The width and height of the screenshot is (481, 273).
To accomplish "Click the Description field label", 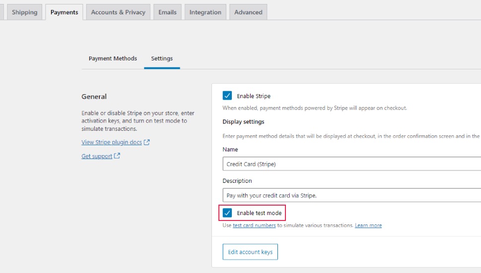I will pyautogui.click(x=237, y=181).
